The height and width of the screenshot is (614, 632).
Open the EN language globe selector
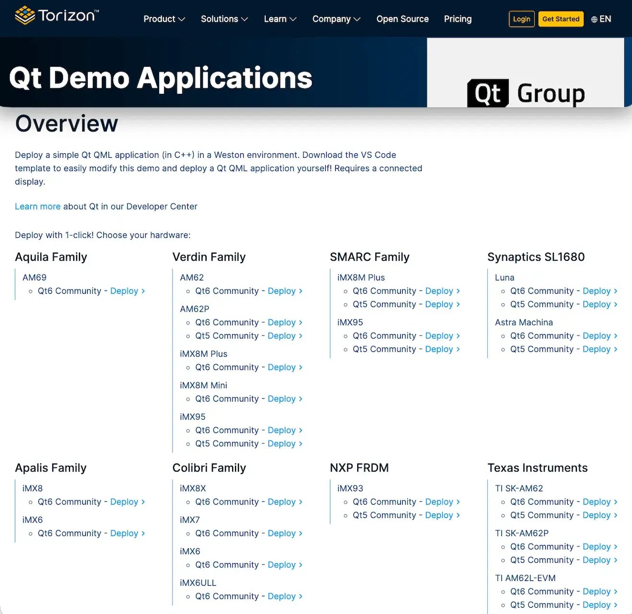point(600,19)
